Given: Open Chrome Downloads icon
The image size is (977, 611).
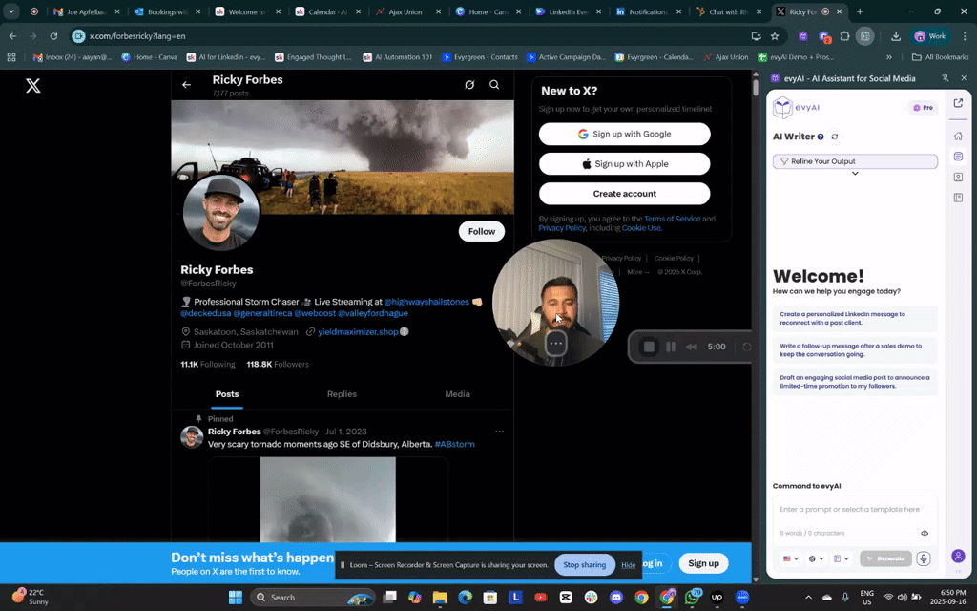Looking at the screenshot, I should click(895, 36).
